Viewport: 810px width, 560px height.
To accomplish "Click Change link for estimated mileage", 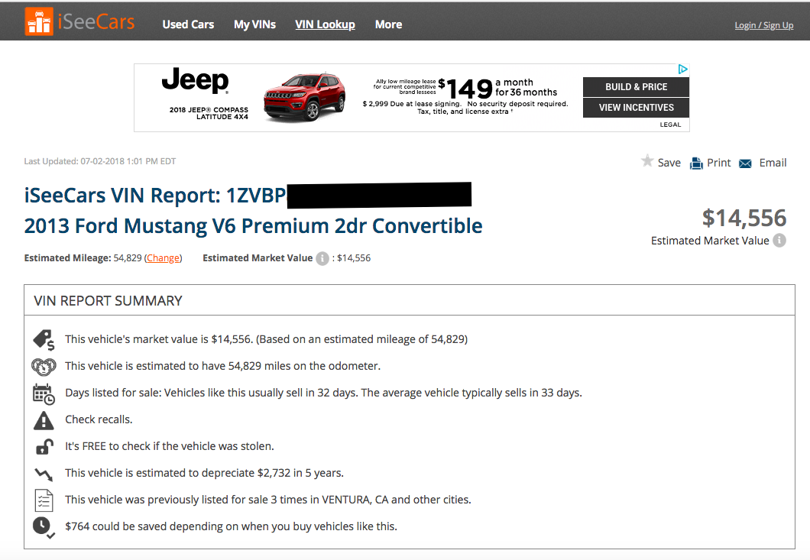I will coord(164,257).
